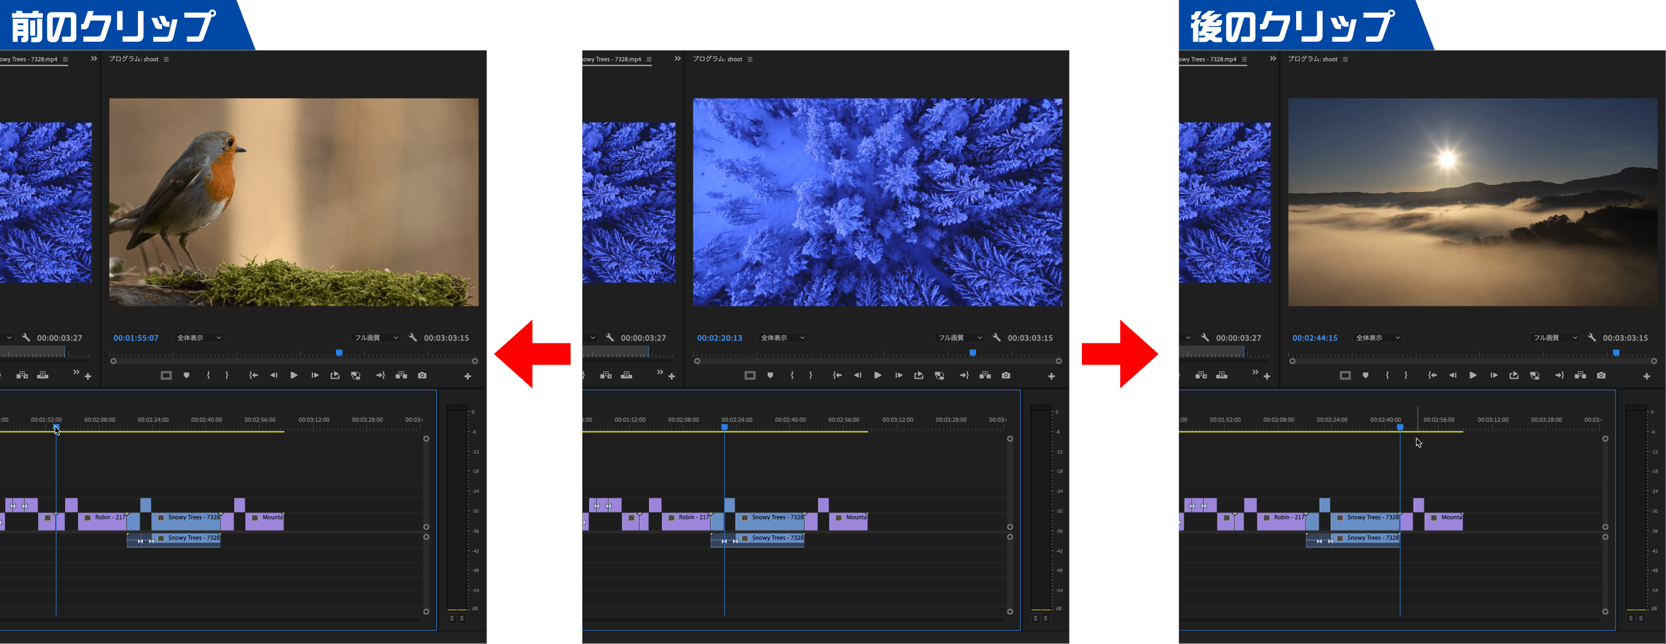Click Export Frame camera under sunrise preview
The width and height of the screenshot is (1666, 644).
point(1601,375)
